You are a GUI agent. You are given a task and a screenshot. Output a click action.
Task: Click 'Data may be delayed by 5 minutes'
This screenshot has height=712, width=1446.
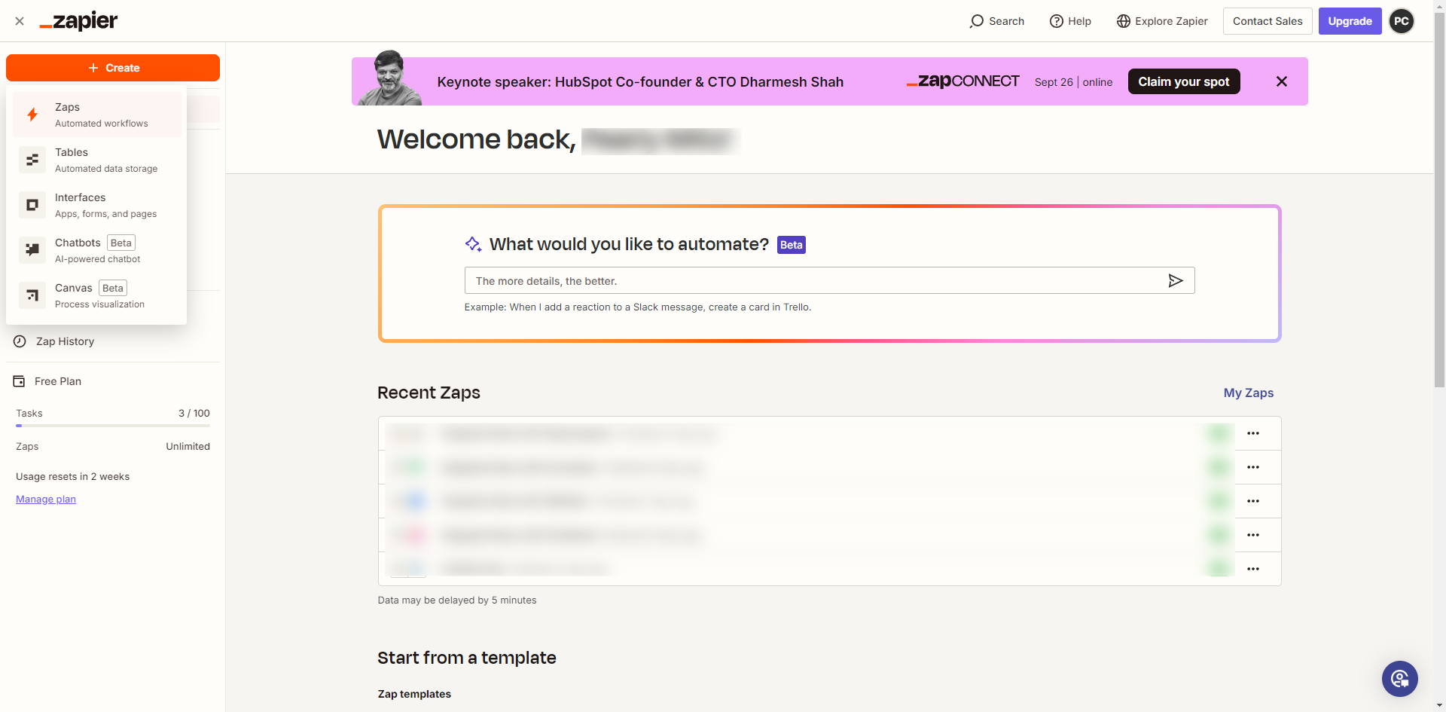[457, 600]
